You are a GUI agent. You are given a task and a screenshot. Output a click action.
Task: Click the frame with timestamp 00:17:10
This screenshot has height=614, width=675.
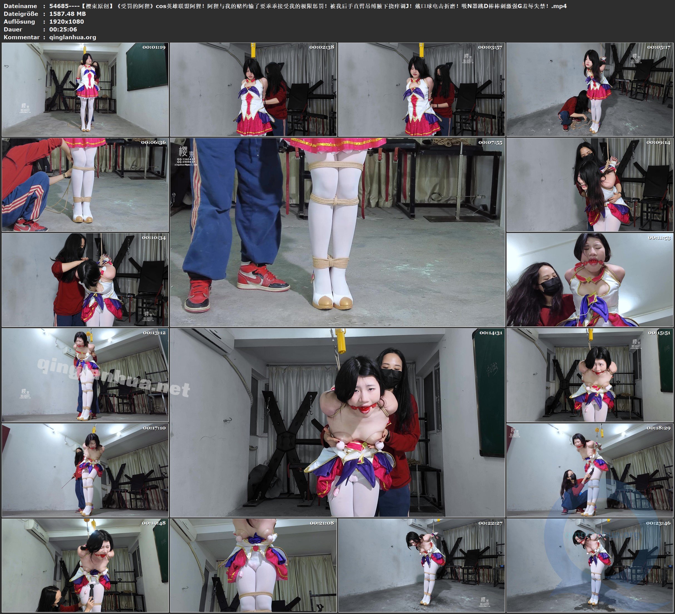tap(85, 470)
